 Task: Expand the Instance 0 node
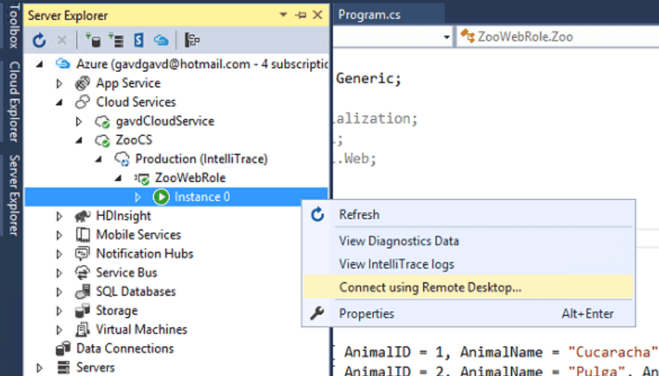click(138, 197)
